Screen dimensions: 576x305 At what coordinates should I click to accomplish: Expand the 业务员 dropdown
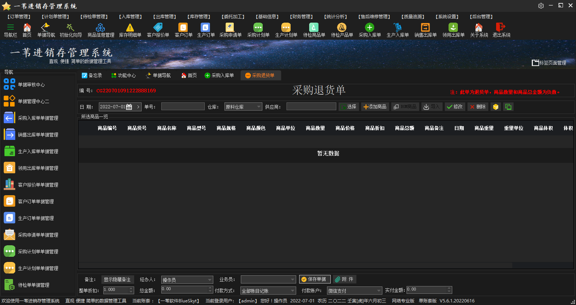tap(293, 279)
